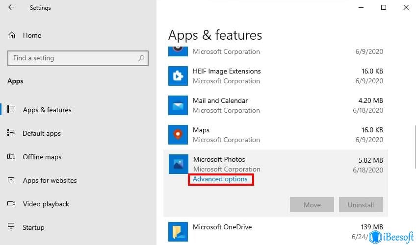Close the Settings window

406,7
